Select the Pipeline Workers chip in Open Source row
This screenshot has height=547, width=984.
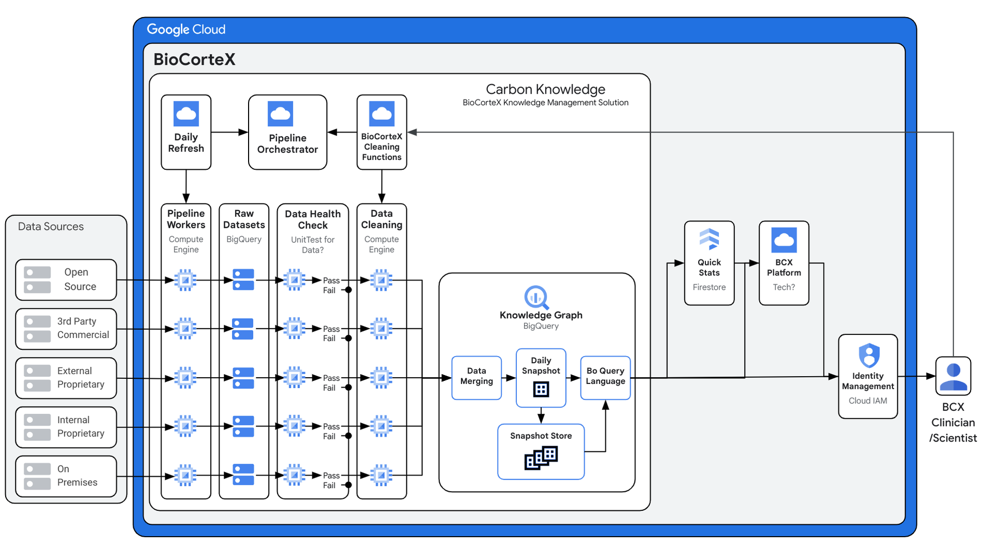[x=185, y=280]
